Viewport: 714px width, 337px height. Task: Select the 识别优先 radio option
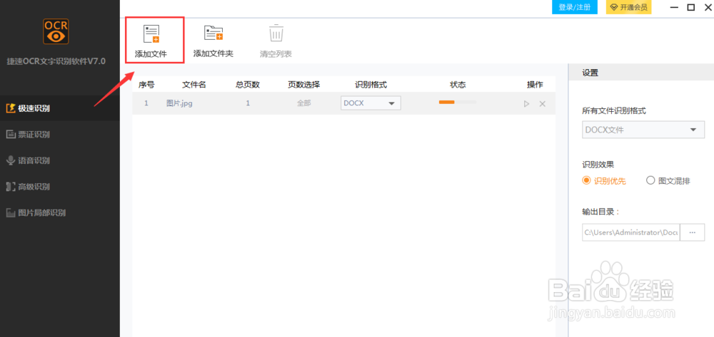(604, 181)
